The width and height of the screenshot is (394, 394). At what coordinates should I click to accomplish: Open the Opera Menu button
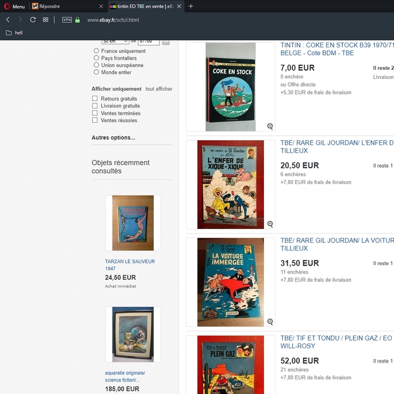(x=14, y=6)
